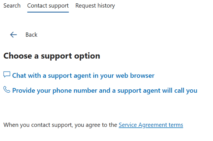Click the chat bubble icon

click(x=7, y=74)
